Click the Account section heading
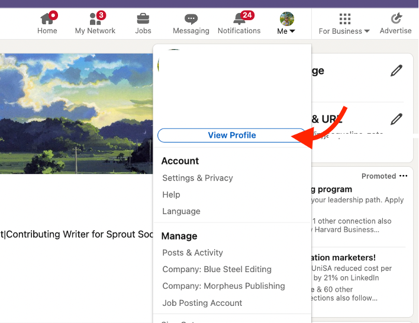 [x=180, y=161]
